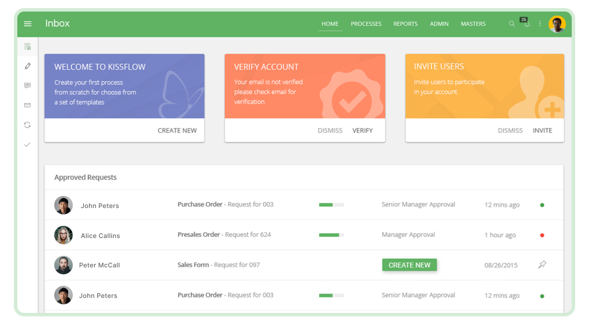The width and height of the screenshot is (589, 325).
Task: Click the INVITE USERS card banner
Action: coord(484,86)
